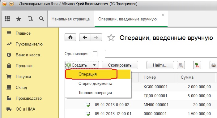Image resolution: width=217 pixels, height=118 pixels.
Task: Enable the Организация filter checkbox
Action: (x=95, y=54)
